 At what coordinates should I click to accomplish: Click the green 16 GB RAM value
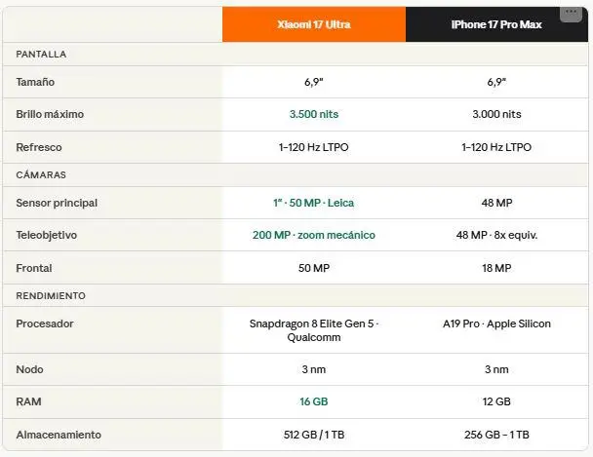tap(313, 401)
